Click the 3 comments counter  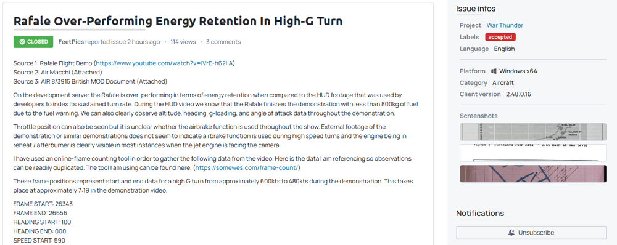click(223, 42)
